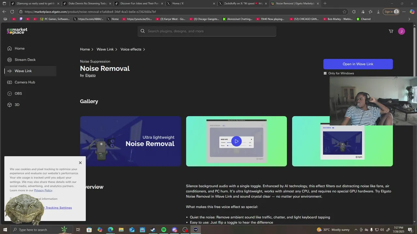Play the Noise Gate gallery video
The image size is (417, 234).
pos(237,141)
